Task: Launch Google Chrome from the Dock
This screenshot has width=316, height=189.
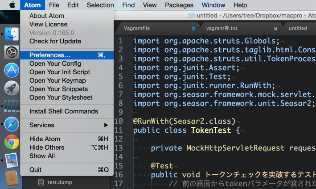Action: click(x=12, y=142)
